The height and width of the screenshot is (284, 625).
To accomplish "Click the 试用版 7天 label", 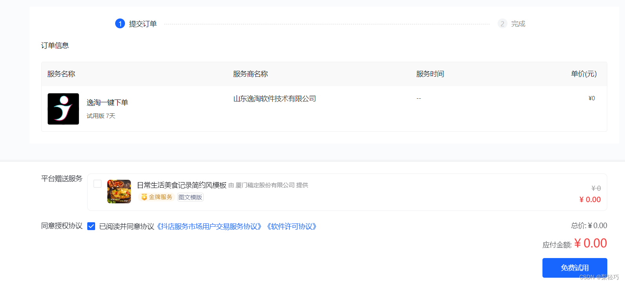I will (101, 116).
